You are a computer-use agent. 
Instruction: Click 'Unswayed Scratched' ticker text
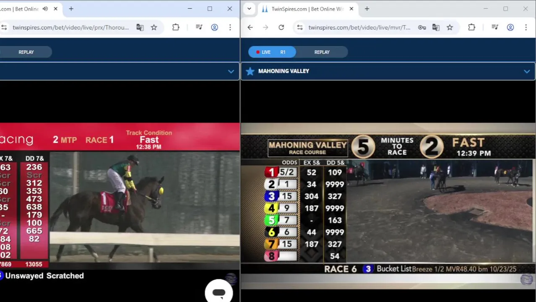click(x=44, y=276)
